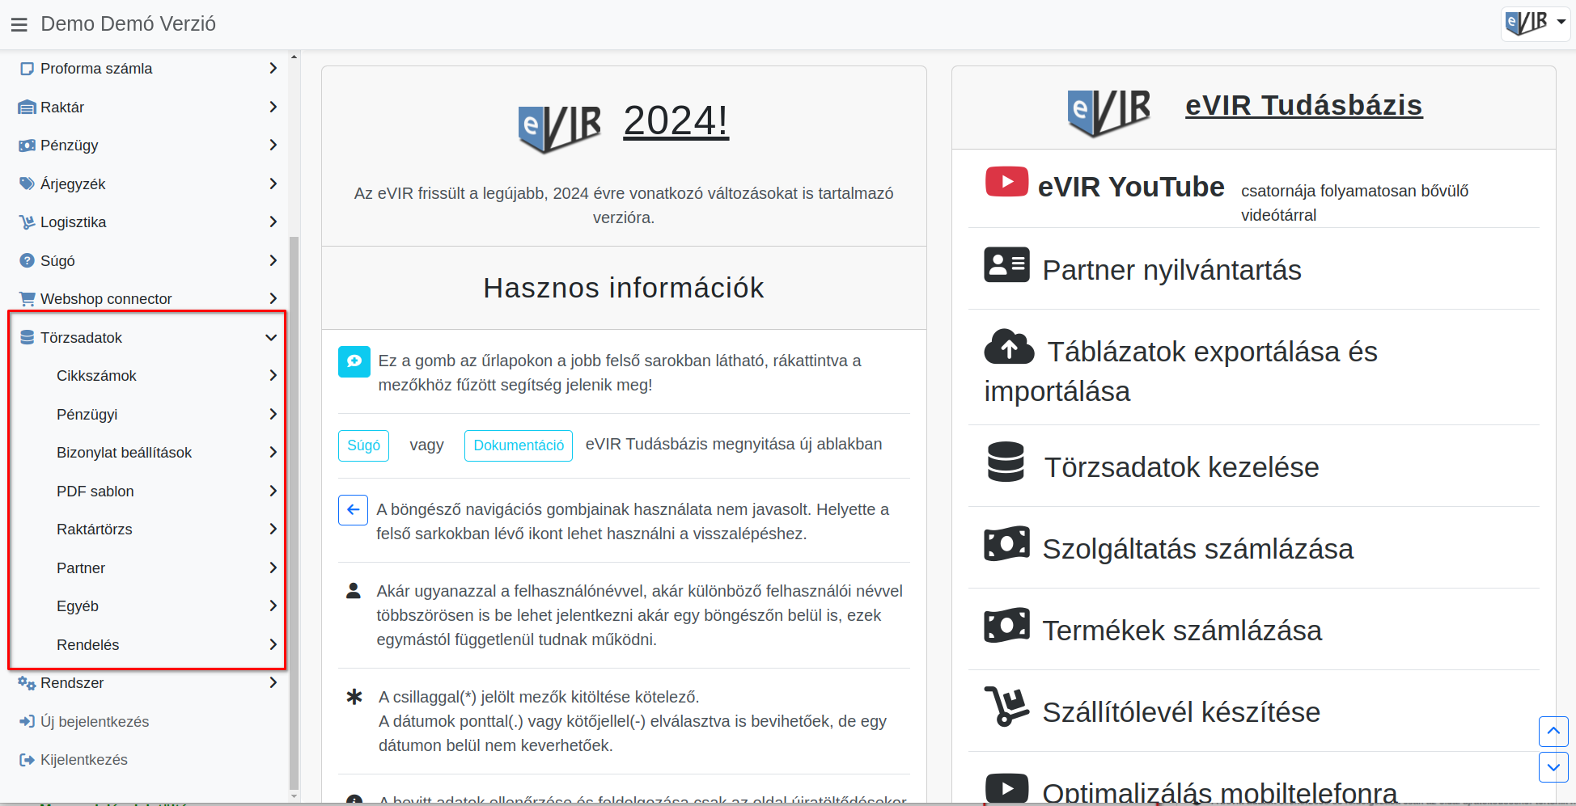Click the Proforma számla document icon
This screenshot has height=806, width=1576.
coord(28,69)
